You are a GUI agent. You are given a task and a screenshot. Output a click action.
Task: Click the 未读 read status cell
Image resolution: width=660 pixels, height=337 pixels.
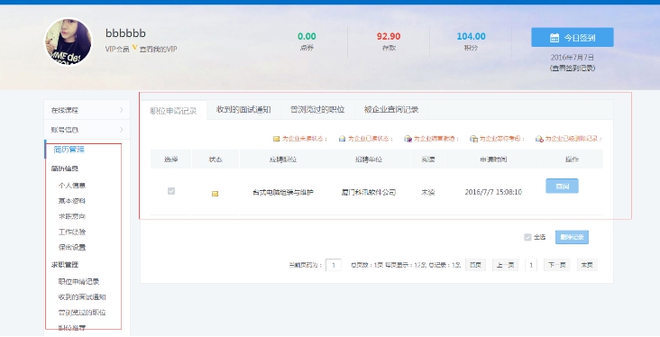[x=428, y=192]
